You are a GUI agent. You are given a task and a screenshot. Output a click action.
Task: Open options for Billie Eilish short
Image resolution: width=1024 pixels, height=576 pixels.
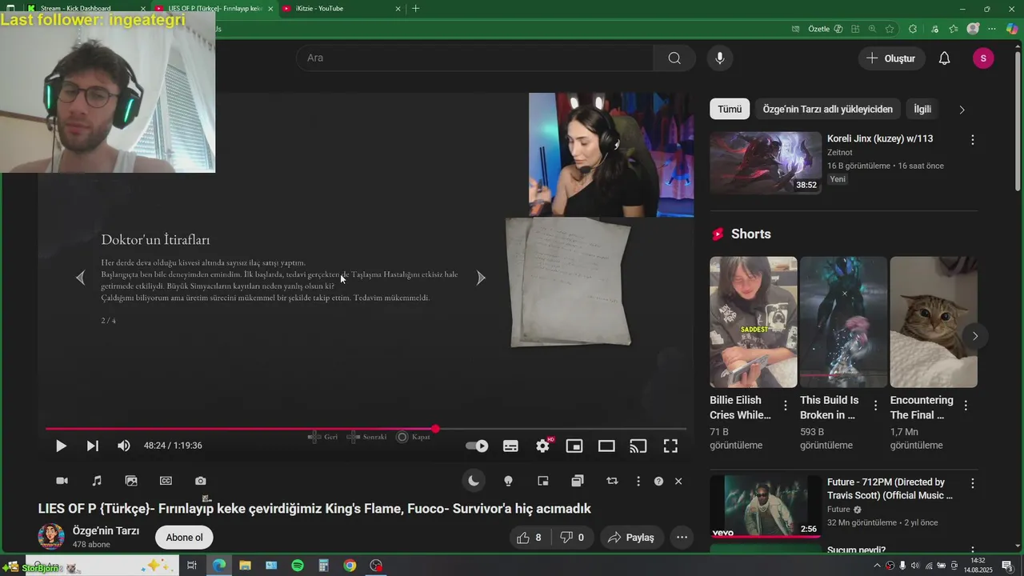pyautogui.click(x=786, y=406)
